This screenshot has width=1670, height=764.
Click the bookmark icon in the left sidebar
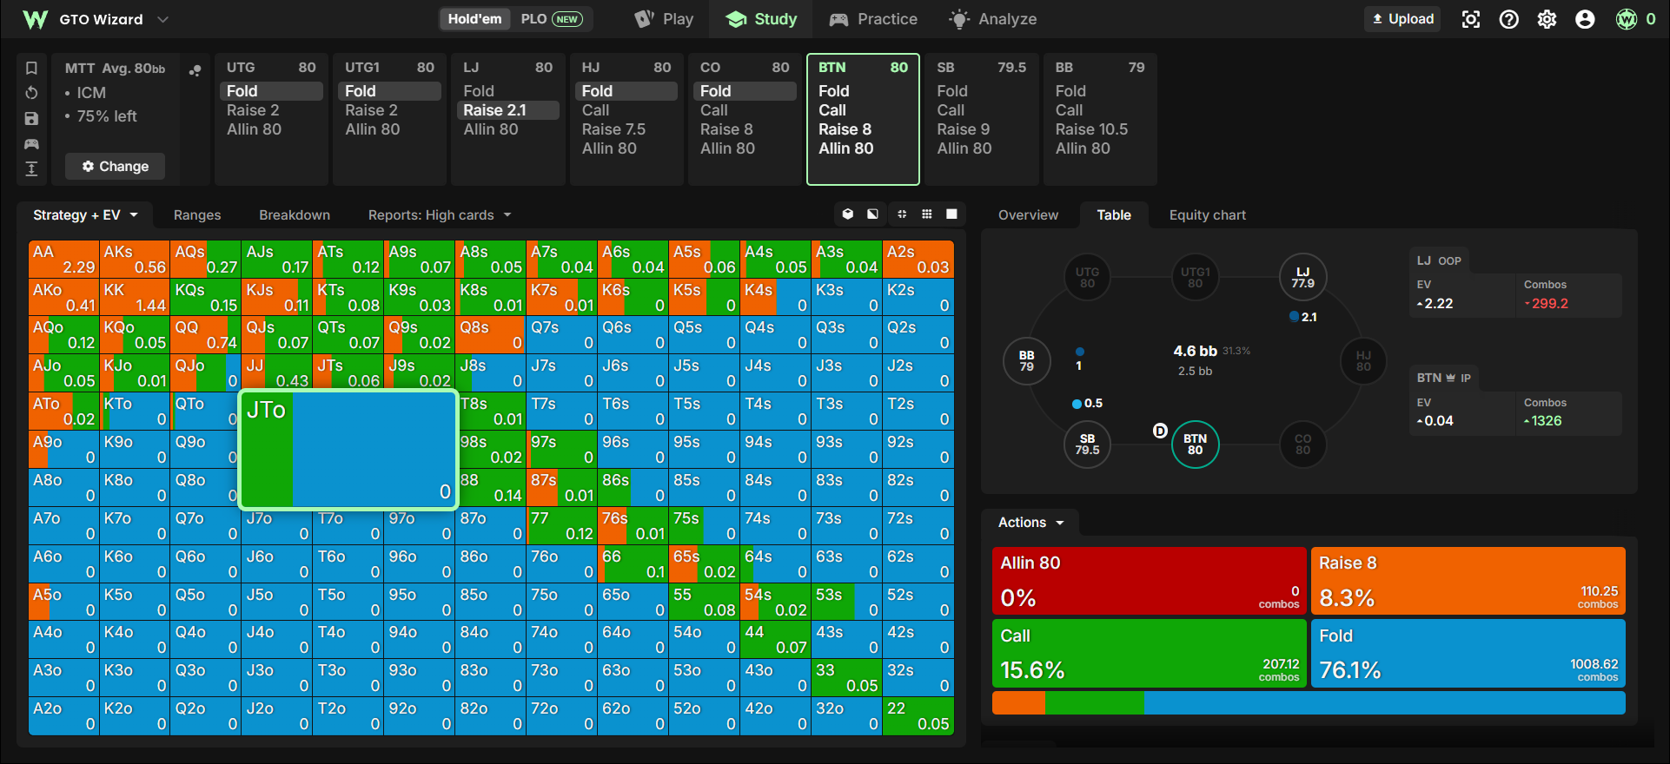coord(31,68)
